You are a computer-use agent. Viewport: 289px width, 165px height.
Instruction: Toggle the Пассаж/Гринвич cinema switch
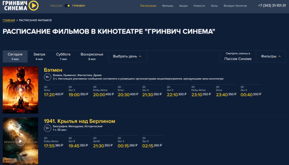[x=67, y=6]
